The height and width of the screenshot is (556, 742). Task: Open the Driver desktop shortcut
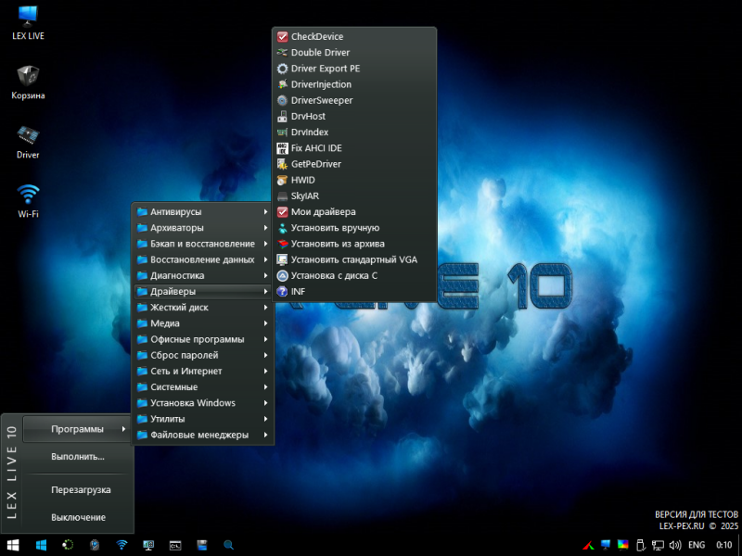pos(28,139)
